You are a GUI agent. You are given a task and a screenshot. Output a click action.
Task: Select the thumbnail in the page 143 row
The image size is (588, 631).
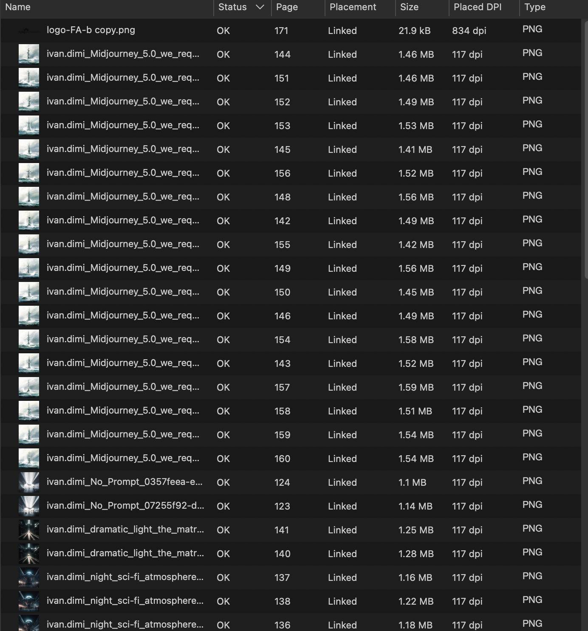click(x=29, y=363)
